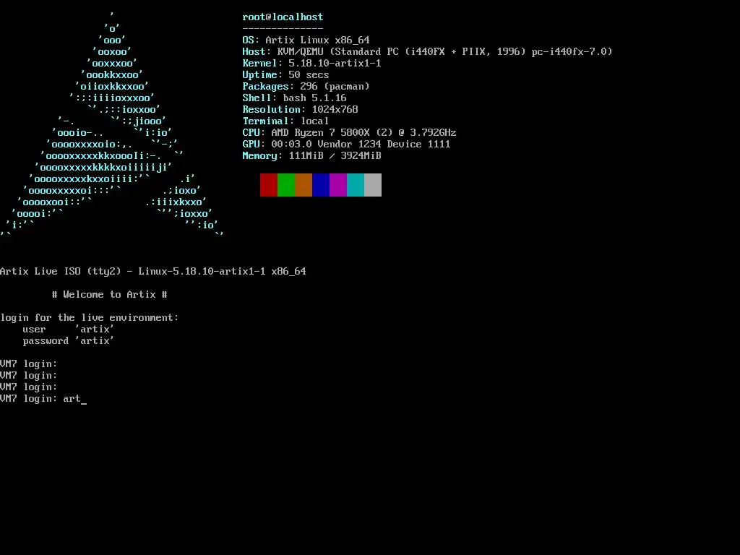This screenshot has height=555, width=740.
Task: Click the password 'artix' credentials line
Action: click(x=69, y=341)
